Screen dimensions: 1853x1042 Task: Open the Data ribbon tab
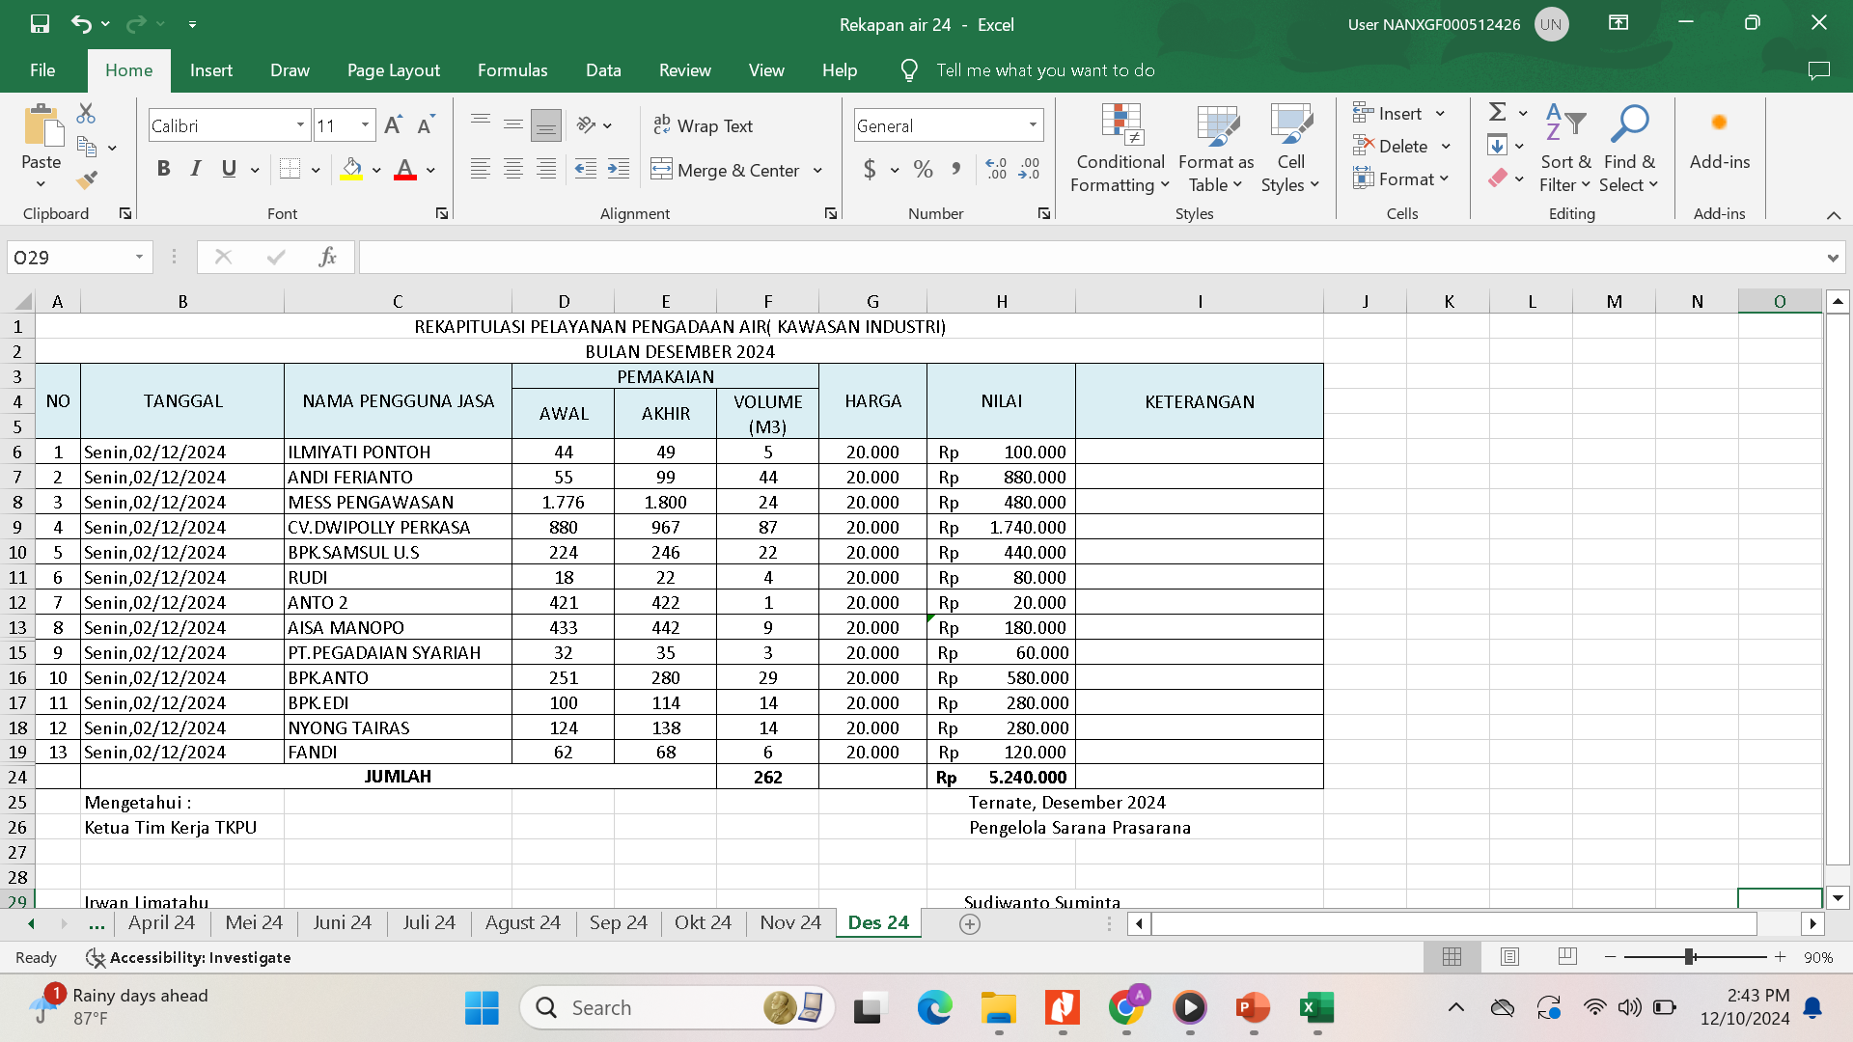point(603,70)
